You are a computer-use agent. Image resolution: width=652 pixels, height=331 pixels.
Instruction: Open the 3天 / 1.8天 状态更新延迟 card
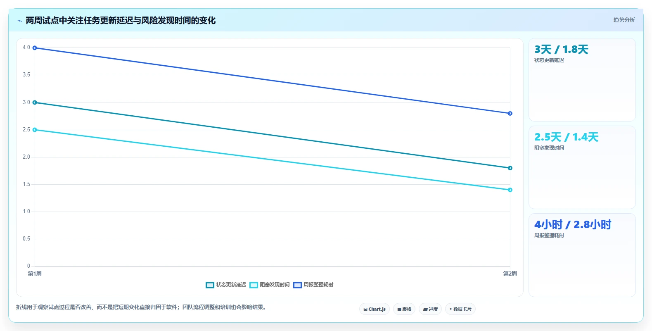point(582,80)
